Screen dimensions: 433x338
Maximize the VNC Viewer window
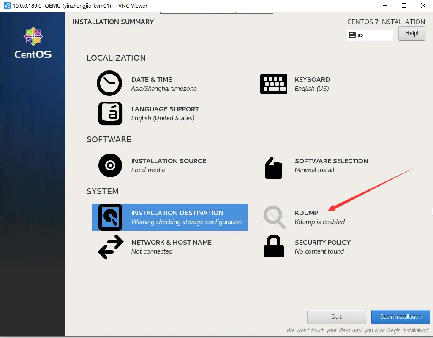[x=404, y=5]
